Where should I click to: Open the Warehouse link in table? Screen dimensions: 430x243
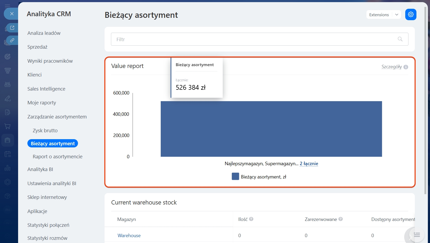(x=129, y=235)
